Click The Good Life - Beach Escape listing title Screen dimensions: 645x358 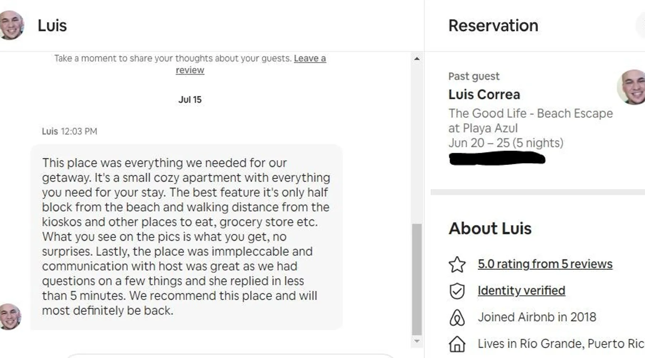point(530,113)
